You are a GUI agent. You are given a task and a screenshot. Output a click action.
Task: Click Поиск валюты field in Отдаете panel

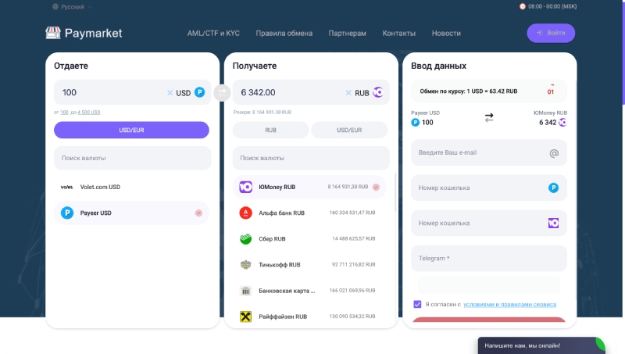[x=132, y=158]
